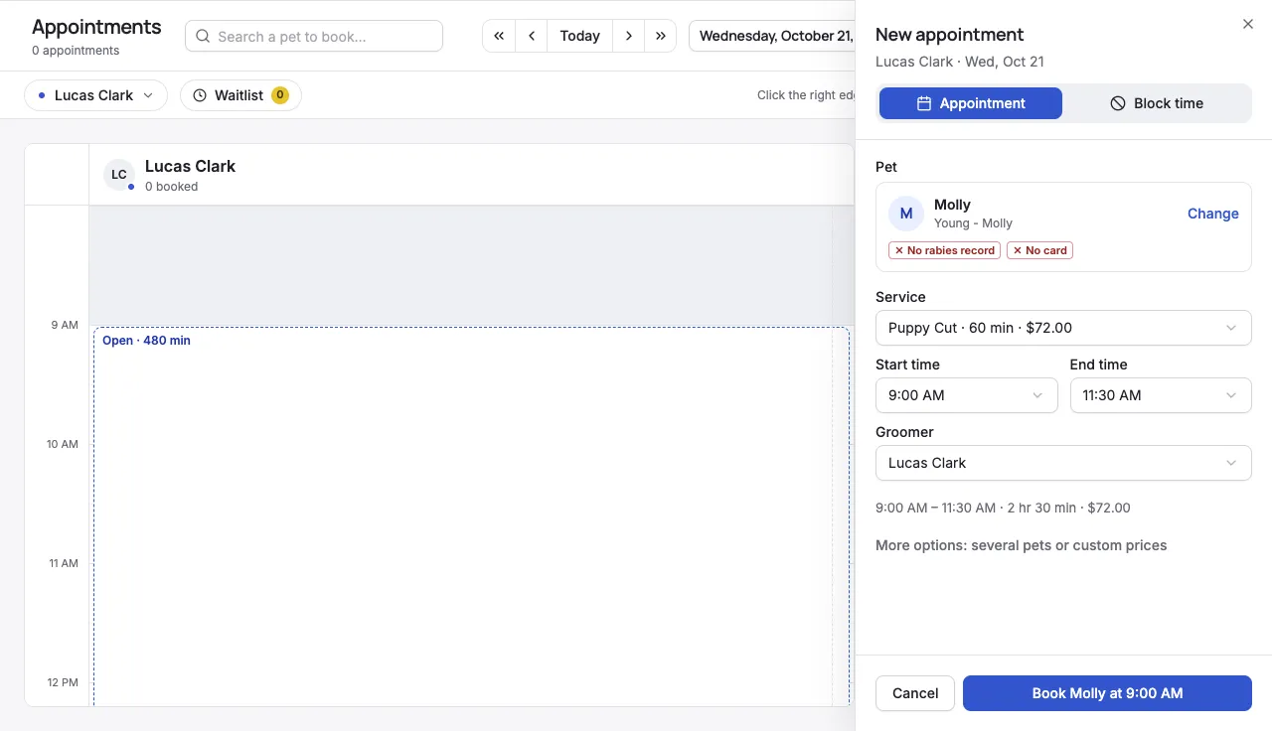Viewport: 1272px width, 731px height.
Task: Click the yellow waitlist count badge
Action: (280, 95)
